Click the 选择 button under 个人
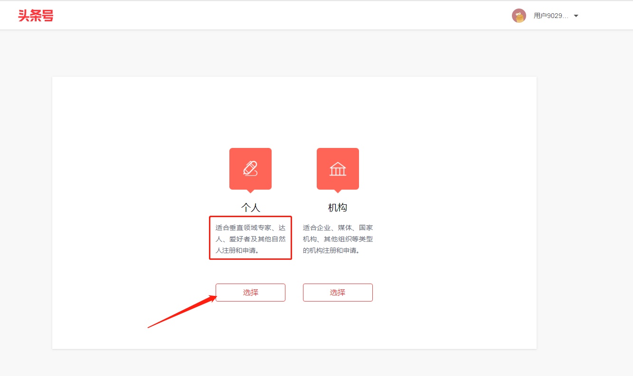This screenshot has width=633, height=376. [x=250, y=293]
